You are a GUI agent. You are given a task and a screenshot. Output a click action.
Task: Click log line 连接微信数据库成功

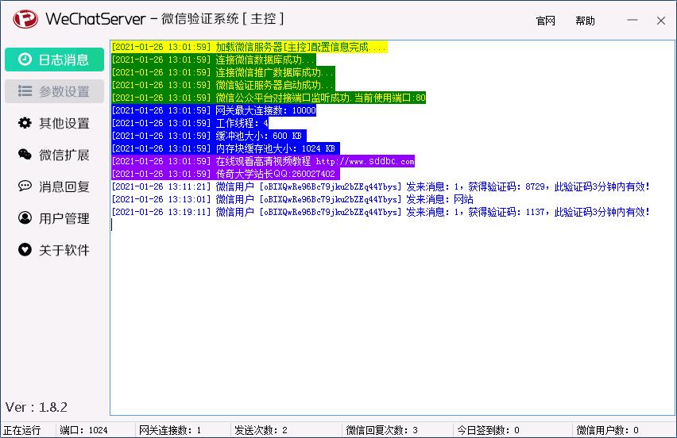213,60
